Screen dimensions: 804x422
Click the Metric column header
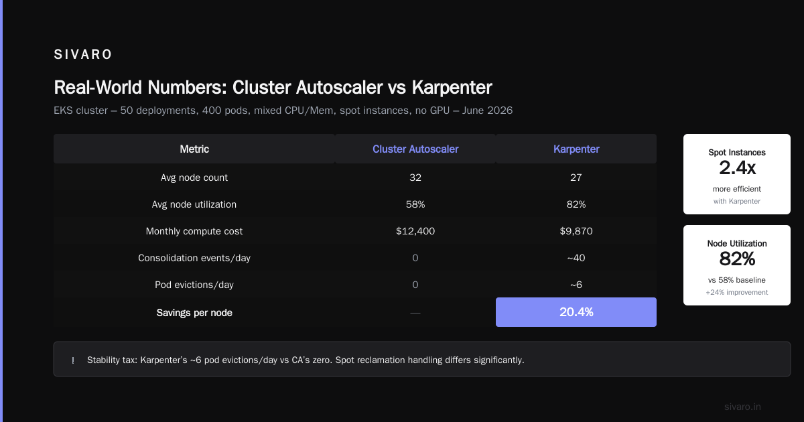(194, 149)
